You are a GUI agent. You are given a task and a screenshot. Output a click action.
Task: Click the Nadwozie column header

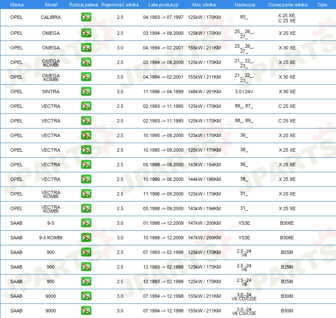[245, 5]
